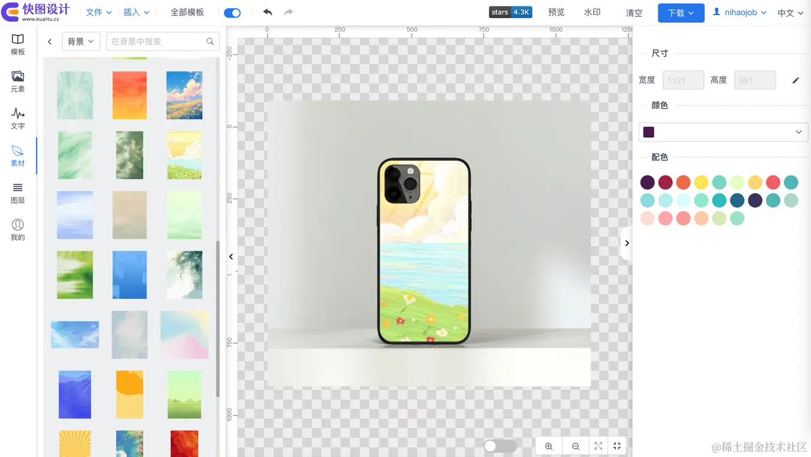
Task: Click the fit-to-screen expand icon
Action: click(598, 446)
